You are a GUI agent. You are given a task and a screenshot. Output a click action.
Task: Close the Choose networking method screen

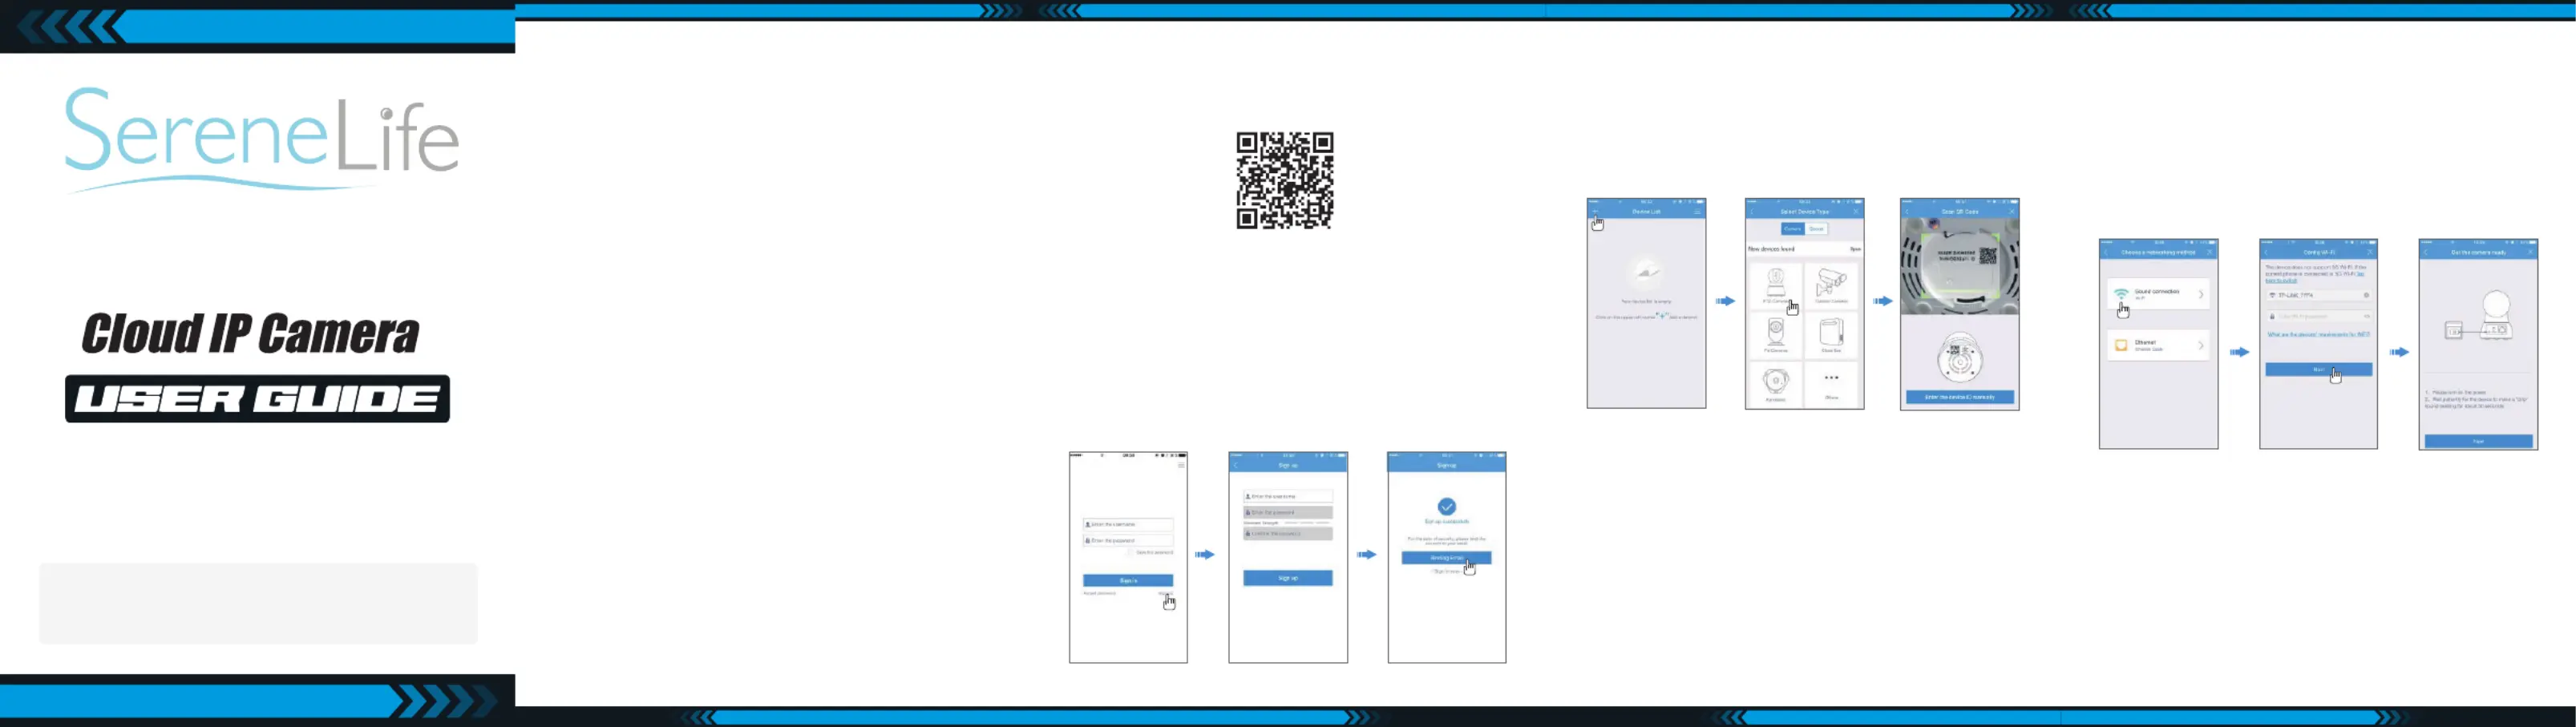pos(2210,252)
